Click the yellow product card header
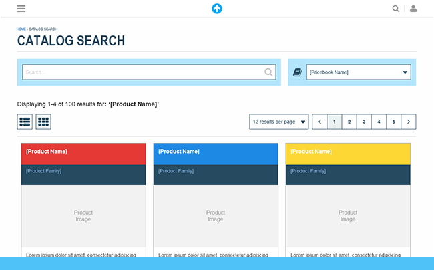Viewport: 434px width, 270px height. pyautogui.click(x=348, y=154)
